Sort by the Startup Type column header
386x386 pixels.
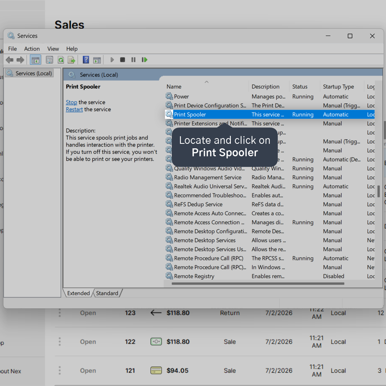click(342, 87)
